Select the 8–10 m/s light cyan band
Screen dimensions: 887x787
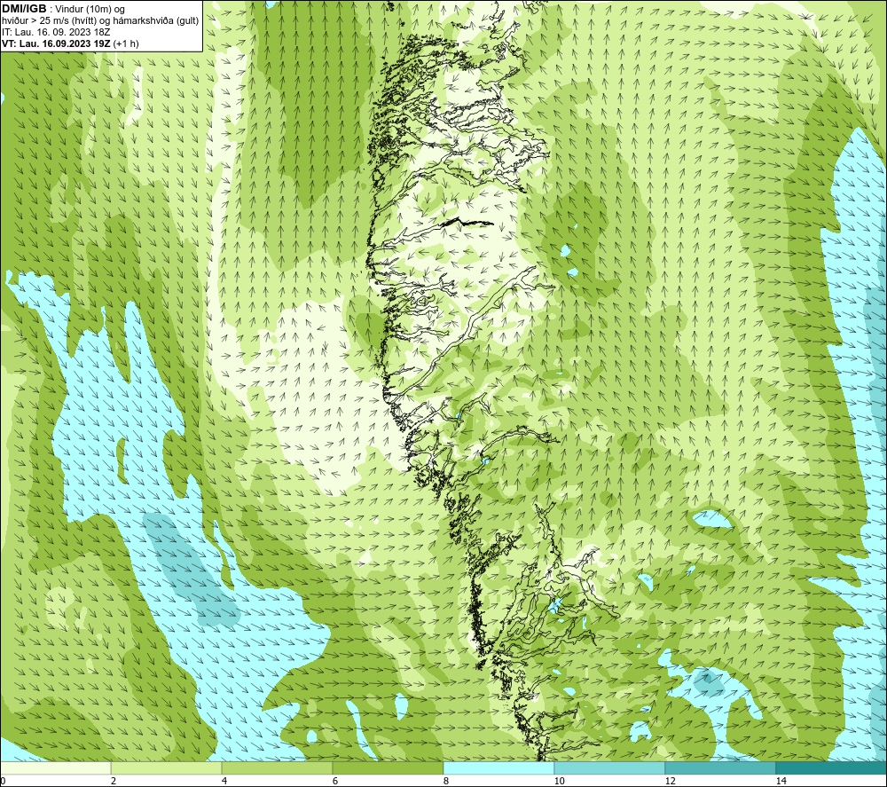click(498, 767)
